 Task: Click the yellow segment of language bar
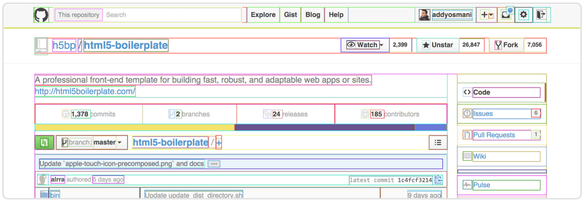pos(135,127)
